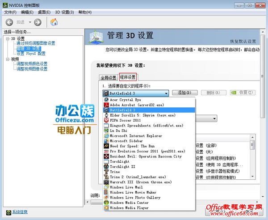The image size is (268, 220).
Task: Open 编辑(E) menu
Action: click(27, 13)
